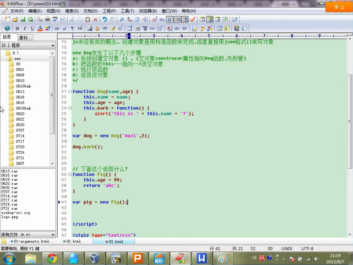
Task: Click the red X delete icon
Action: click(x=95, y=20)
